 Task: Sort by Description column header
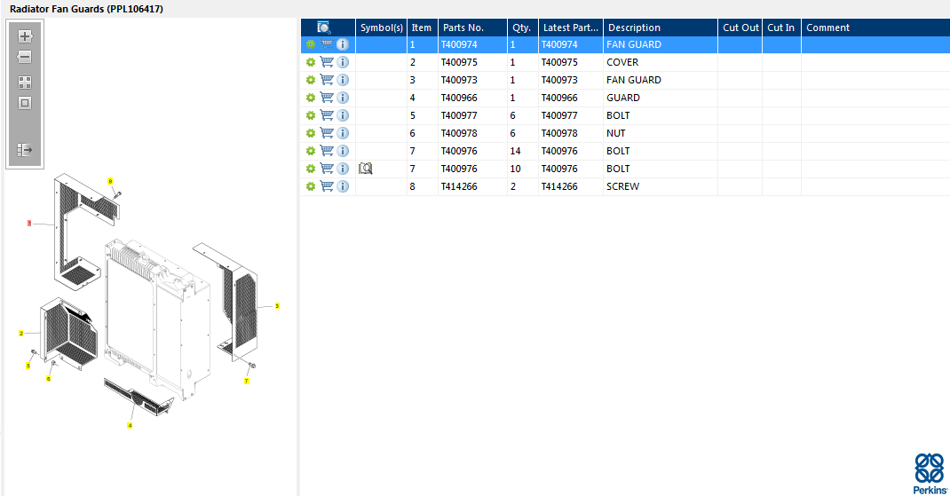(x=661, y=28)
